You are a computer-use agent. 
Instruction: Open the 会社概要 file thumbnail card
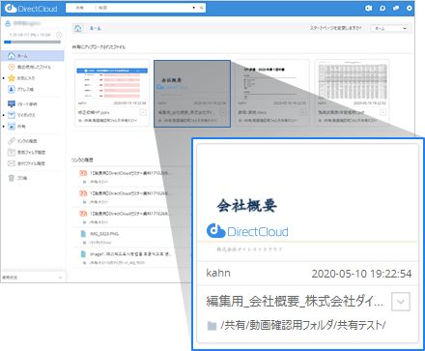(x=192, y=94)
